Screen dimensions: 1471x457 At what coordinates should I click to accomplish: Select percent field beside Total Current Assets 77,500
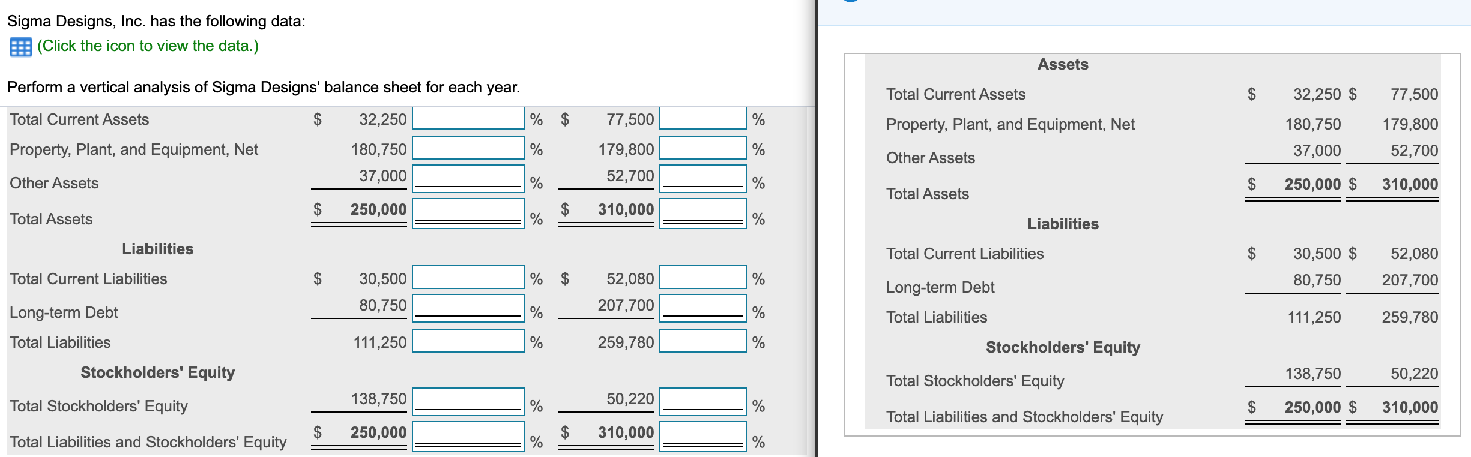coord(703,118)
